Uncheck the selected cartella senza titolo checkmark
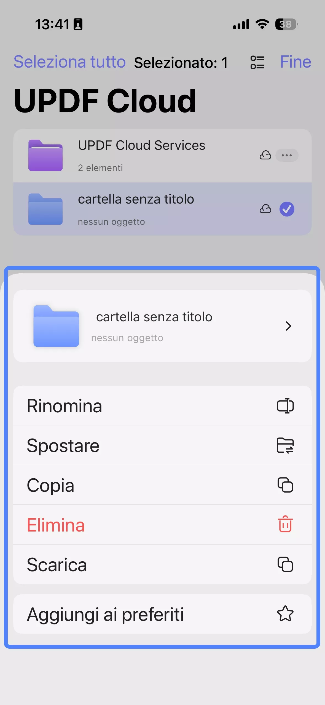Image resolution: width=325 pixels, height=705 pixels. click(x=287, y=209)
